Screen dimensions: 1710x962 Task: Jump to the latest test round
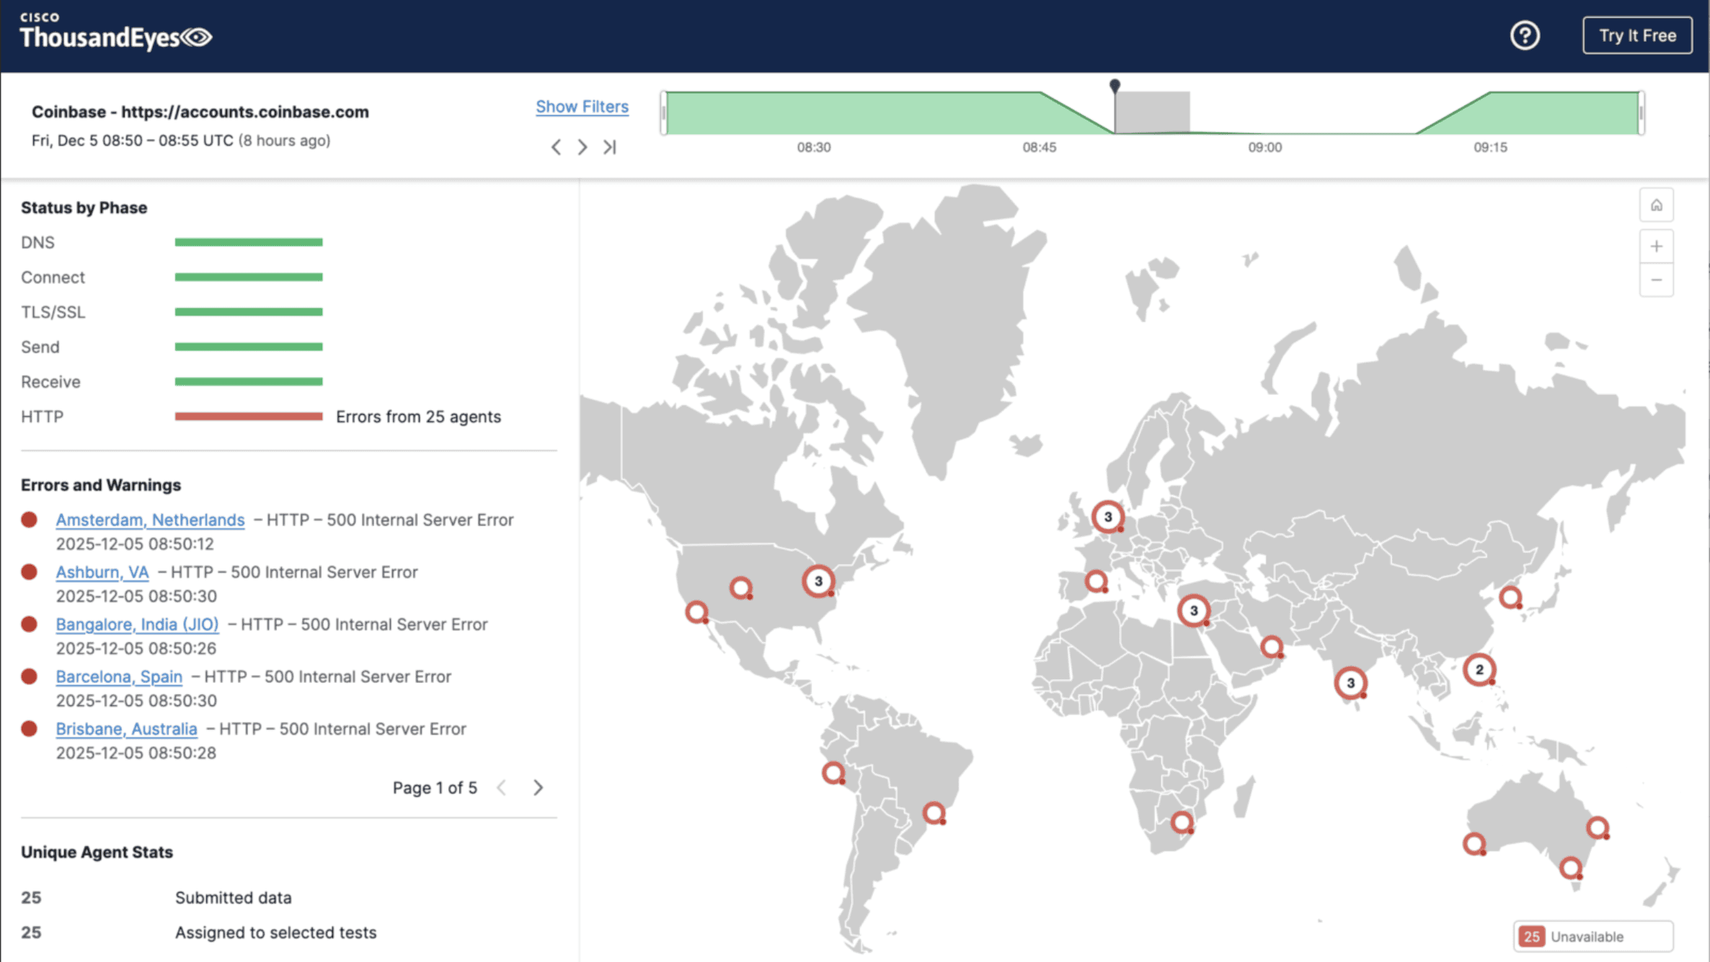tap(610, 146)
